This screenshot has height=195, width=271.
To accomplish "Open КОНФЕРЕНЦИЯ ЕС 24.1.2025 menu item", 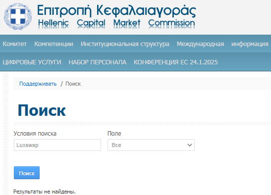I will (x=175, y=62).
